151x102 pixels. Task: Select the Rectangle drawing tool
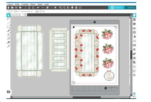click(x=9, y=27)
